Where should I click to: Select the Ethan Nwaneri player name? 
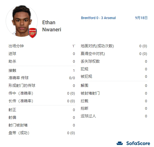tap(52, 26)
